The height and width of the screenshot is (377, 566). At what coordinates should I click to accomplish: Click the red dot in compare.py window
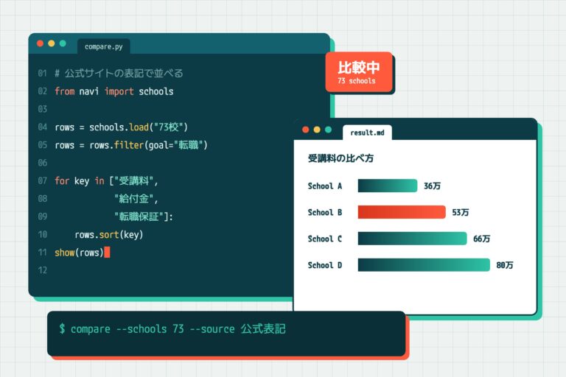coord(40,43)
